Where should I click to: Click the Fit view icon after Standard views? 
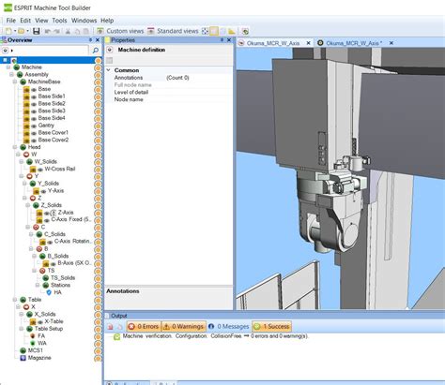tap(205, 31)
